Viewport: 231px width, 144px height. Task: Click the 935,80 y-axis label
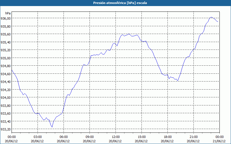pyautogui.click(x=5, y=26)
